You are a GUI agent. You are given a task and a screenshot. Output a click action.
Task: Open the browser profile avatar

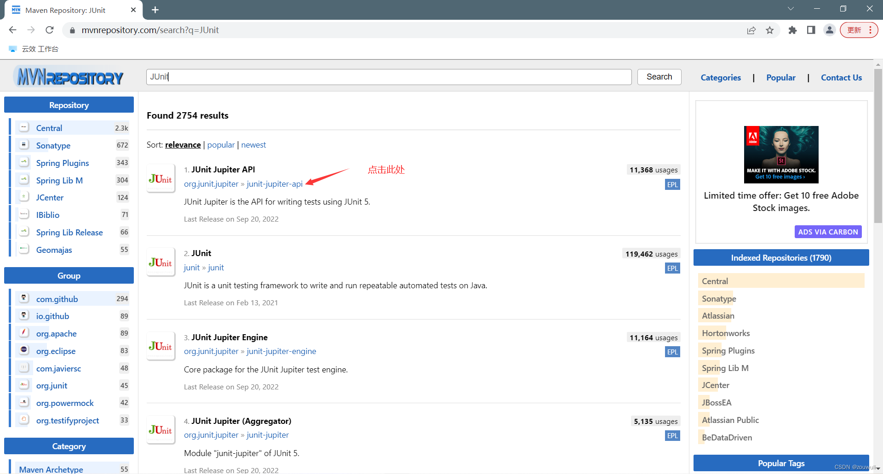tap(830, 30)
